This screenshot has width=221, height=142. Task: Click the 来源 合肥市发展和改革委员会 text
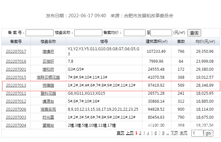(142, 16)
